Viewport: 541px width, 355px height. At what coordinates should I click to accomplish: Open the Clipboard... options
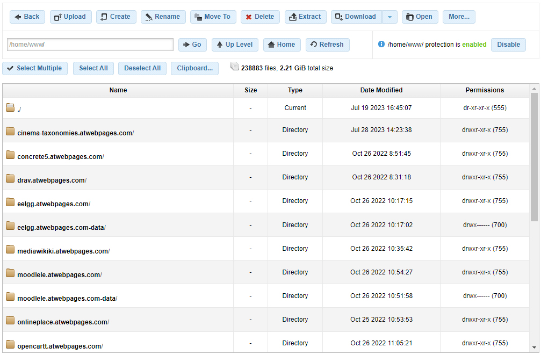[x=195, y=68]
